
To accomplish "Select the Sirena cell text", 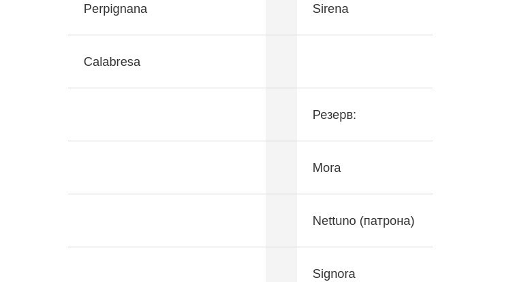I will [330, 9].
